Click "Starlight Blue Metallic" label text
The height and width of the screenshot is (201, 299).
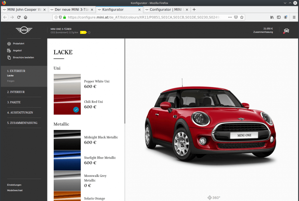coord(100,158)
